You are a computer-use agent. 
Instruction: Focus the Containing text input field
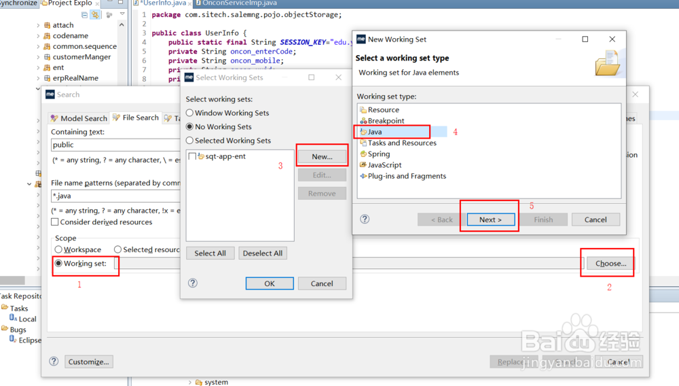[115, 145]
